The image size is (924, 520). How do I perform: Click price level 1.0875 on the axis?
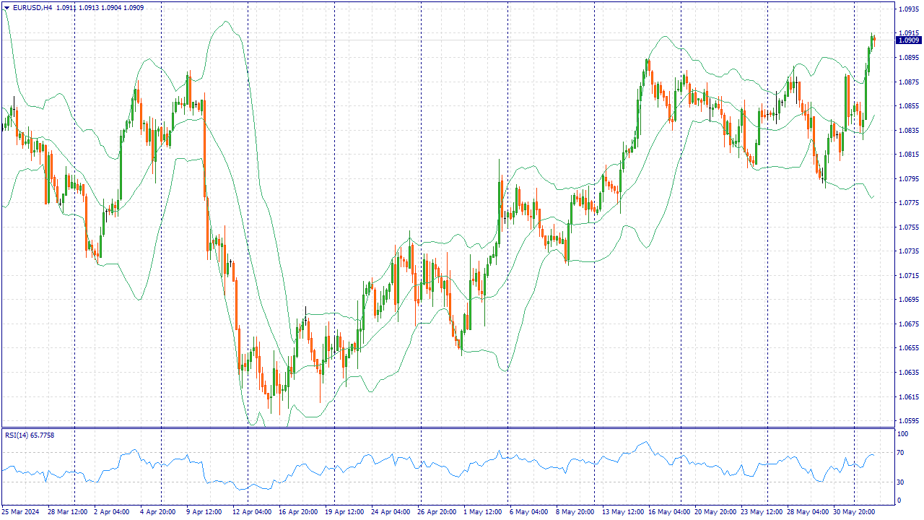[x=908, y=82]
